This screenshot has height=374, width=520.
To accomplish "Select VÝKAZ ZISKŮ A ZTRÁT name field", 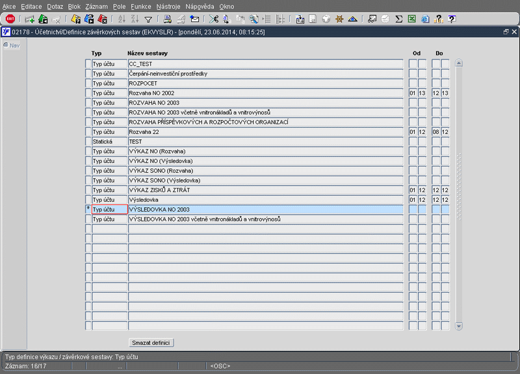I will [266, 190].
